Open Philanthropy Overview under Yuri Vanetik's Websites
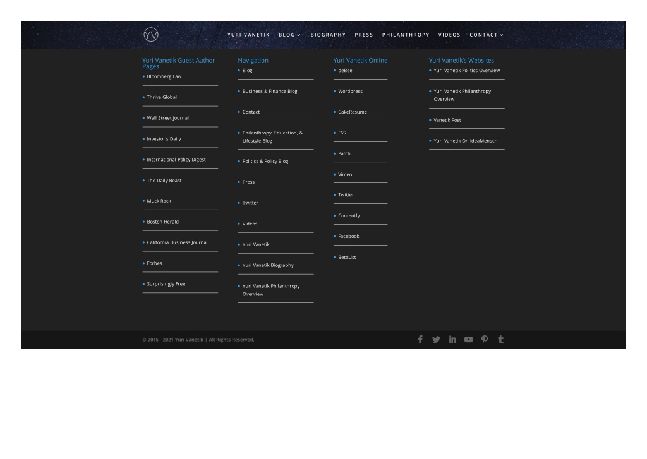The image size is (647, 459). click(x=462, y=95)
